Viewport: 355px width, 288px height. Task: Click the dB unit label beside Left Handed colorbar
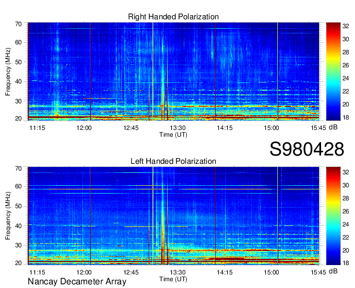coord(333,271)
